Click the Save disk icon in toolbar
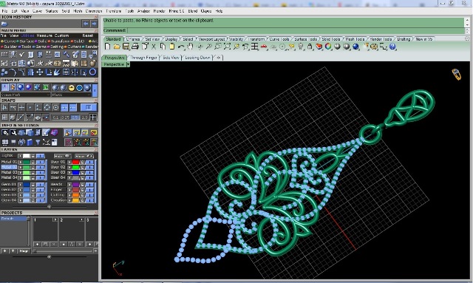The height and width of the screenshot is (283, 473). [126, 47]
